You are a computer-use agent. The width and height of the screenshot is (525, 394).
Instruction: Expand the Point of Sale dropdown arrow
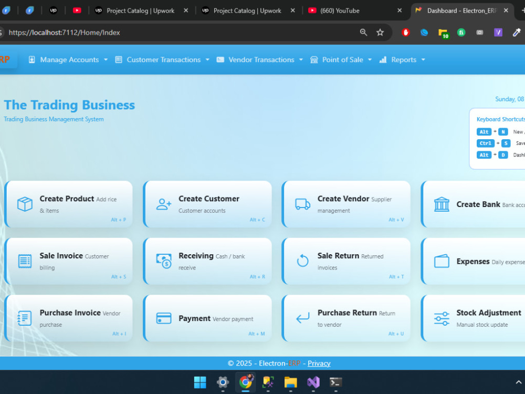(370, 60)
